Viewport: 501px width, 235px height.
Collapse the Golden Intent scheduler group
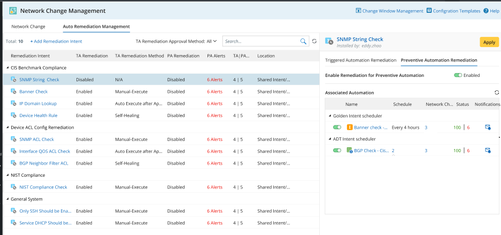coord(329,115)
